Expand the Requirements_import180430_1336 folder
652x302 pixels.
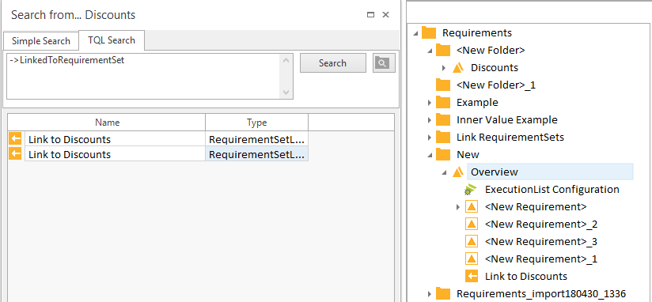(x=430, y=293)
